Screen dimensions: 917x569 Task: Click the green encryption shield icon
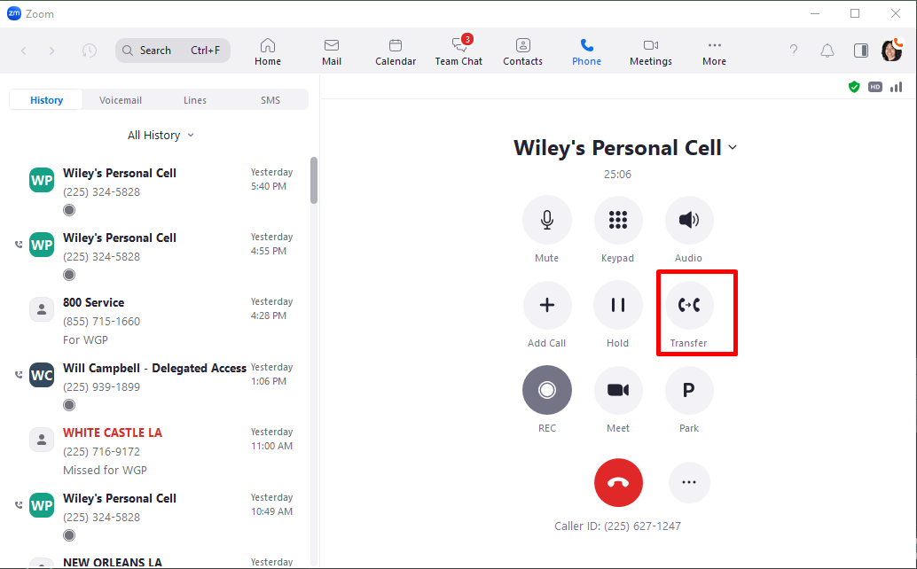coord(854,87)
